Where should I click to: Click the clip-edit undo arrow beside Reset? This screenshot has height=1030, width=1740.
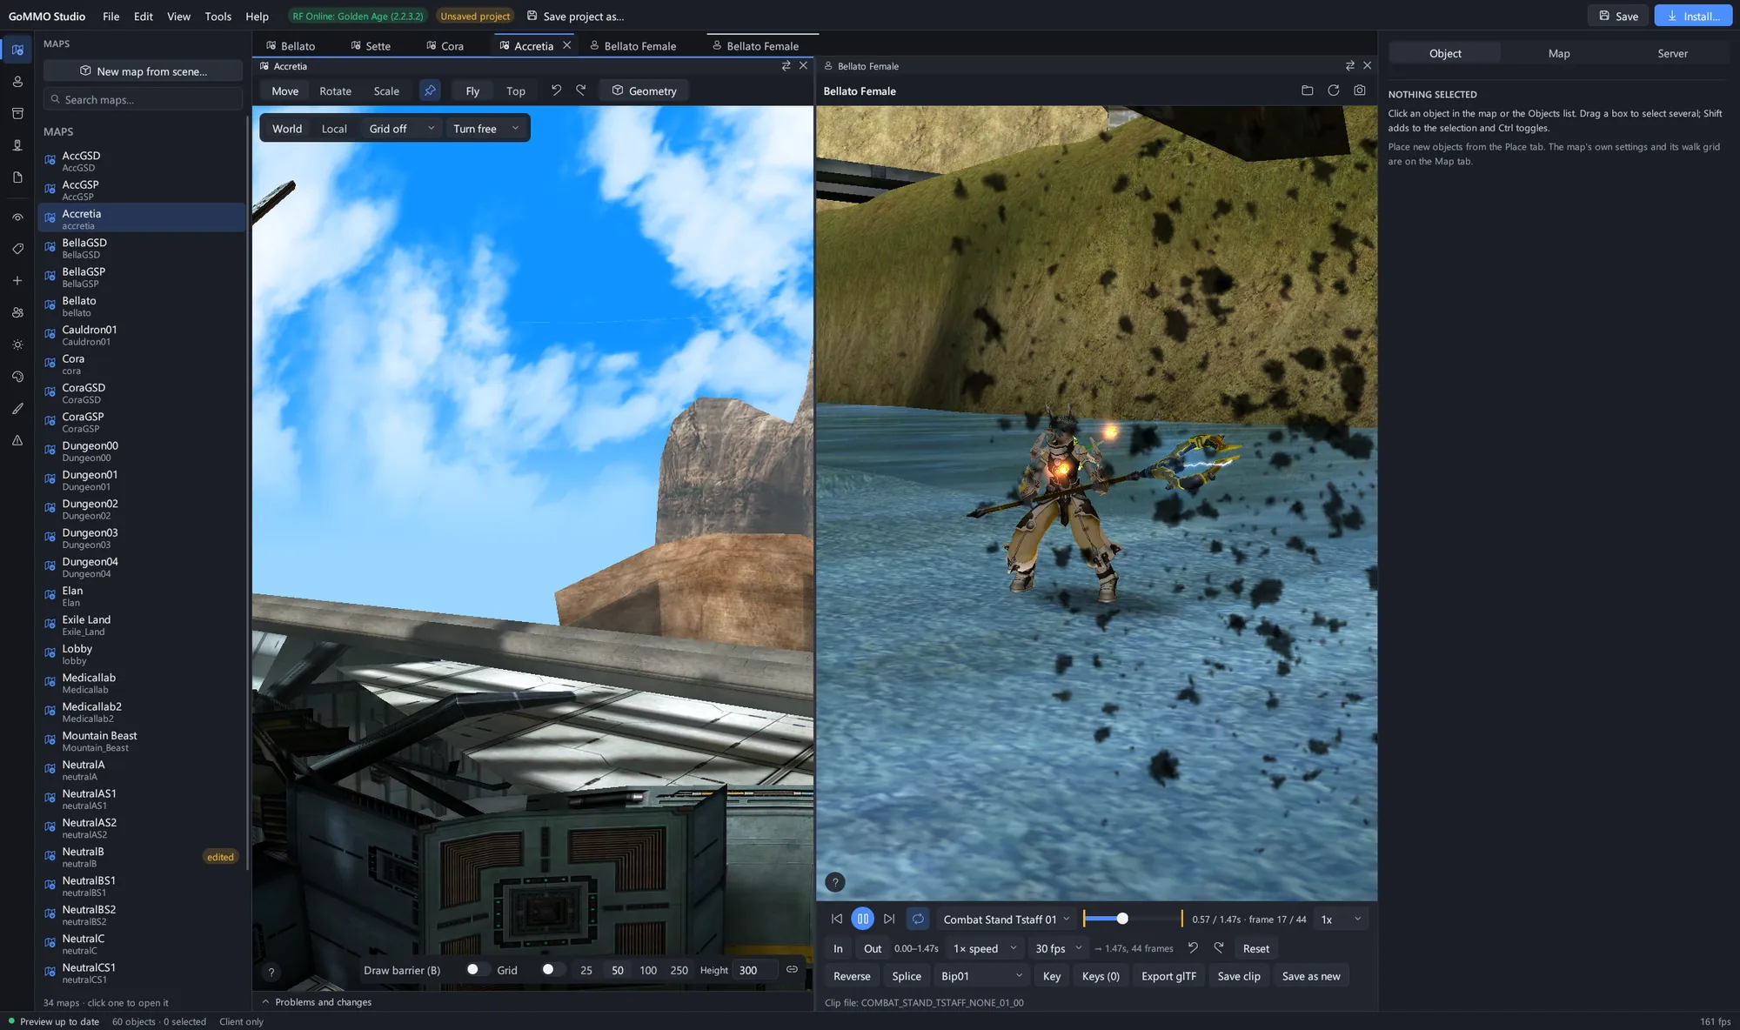pyautogui.click(x=1193, y=948)
